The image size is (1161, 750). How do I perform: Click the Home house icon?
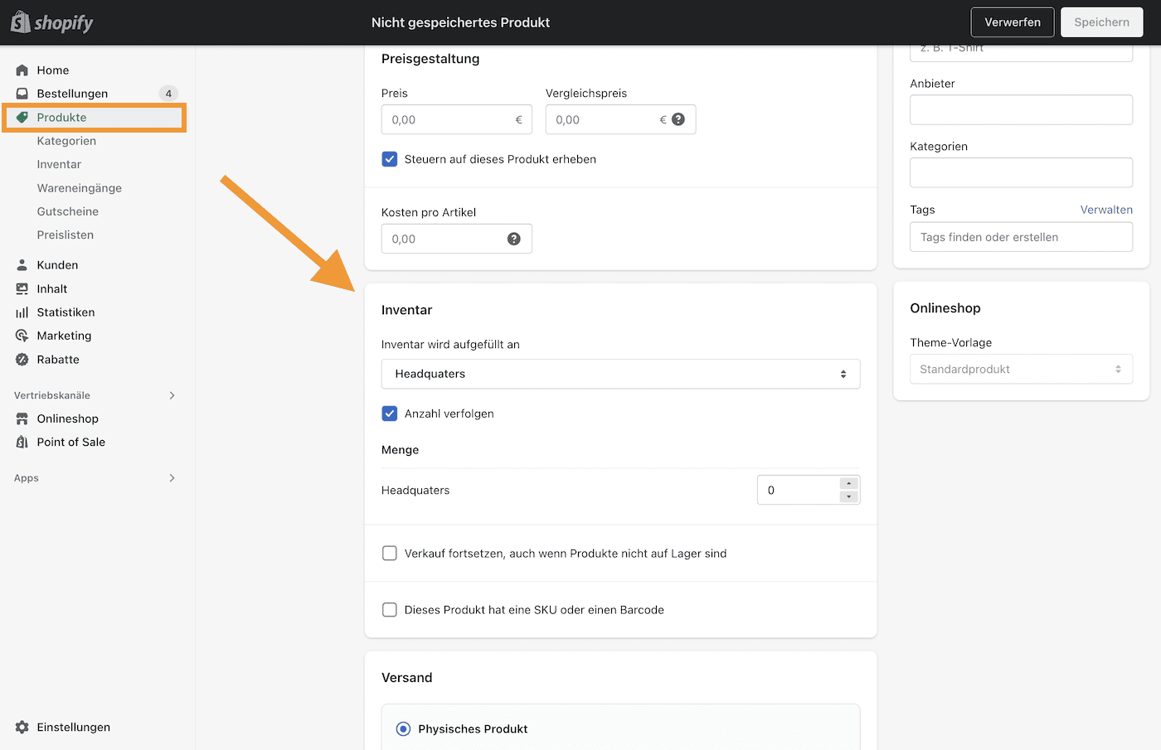22,70
